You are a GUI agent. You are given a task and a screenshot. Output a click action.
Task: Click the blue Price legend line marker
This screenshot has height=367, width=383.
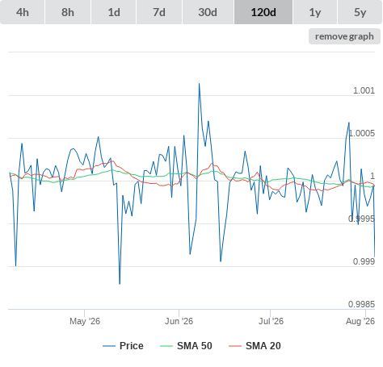tap(109, 346)
